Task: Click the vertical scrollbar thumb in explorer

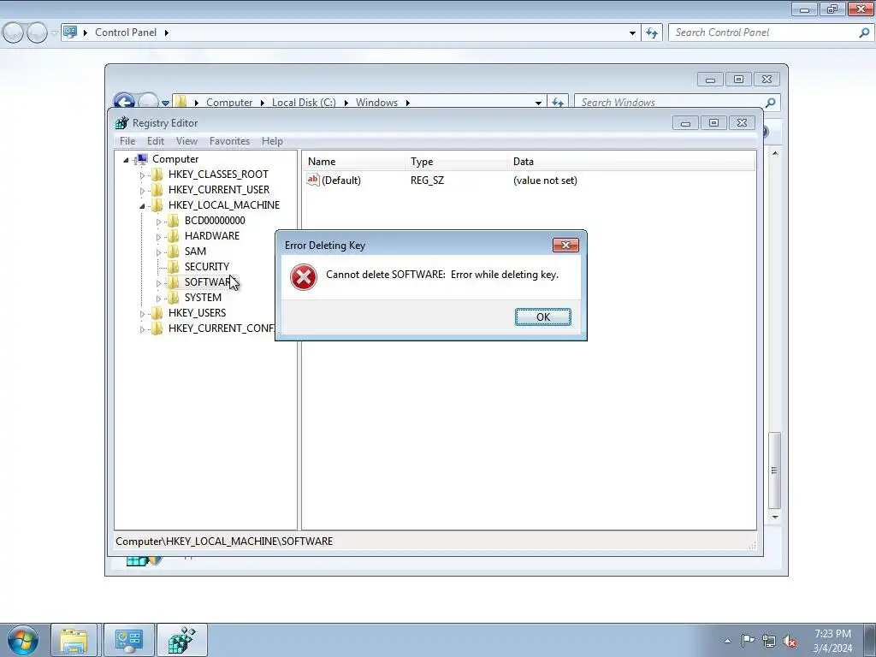Action: coord(774,470)
